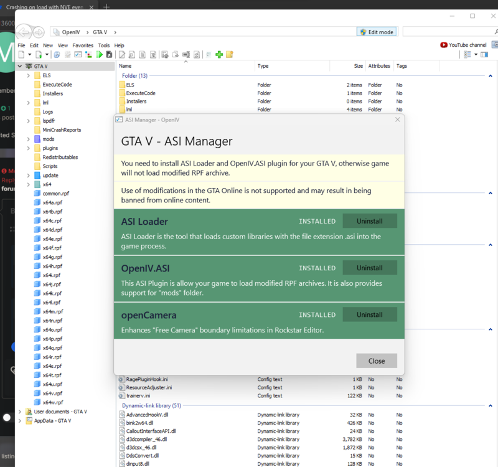Select the yellow Package Installer toolbar icon

coord(230,54)
